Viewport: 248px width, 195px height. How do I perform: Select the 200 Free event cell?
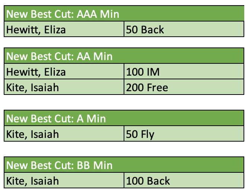click(147, 87)
